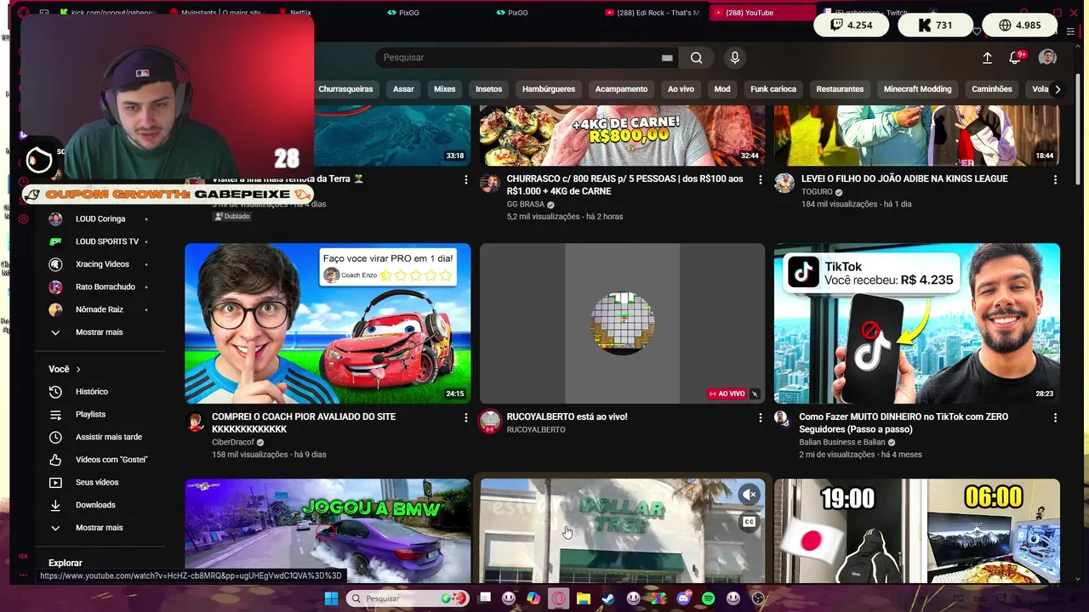This screenshot has width=1089, height=612.
Task: Select the Hambúrgueres filter chip
Action: coord(548,89)
